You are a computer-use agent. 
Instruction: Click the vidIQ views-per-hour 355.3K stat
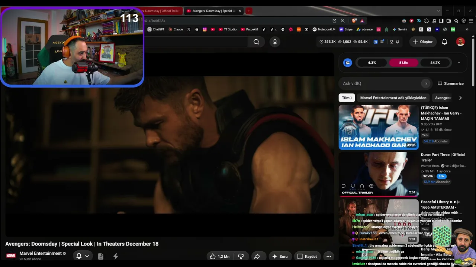pyautogui.click(x=328, y=42)
